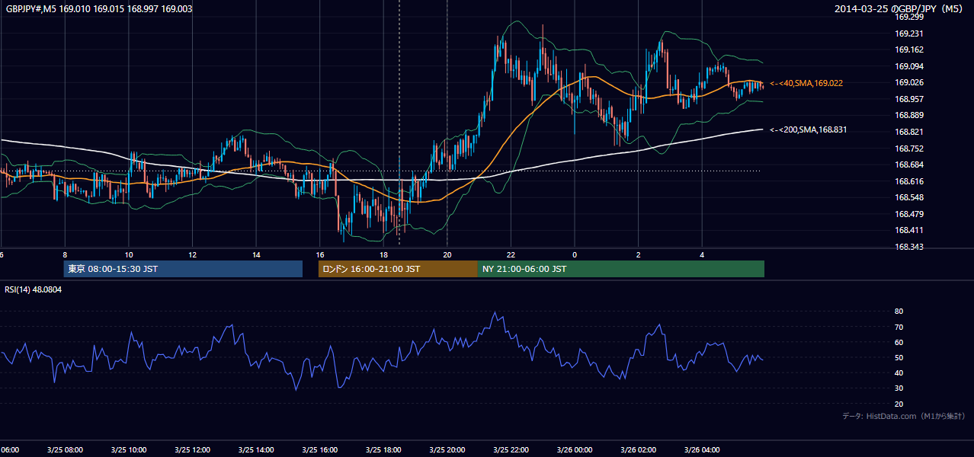Click the 3/26 04:00 bottom time label
974x457 pixels.
[701, 450]
